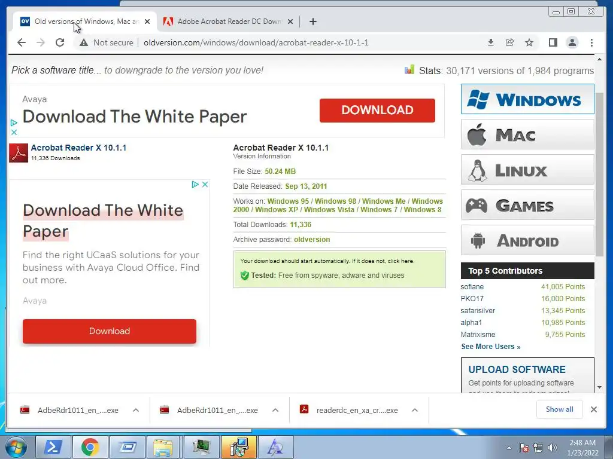
Task: Open contributor Matrixisme's profile
Action: [478, 335]
